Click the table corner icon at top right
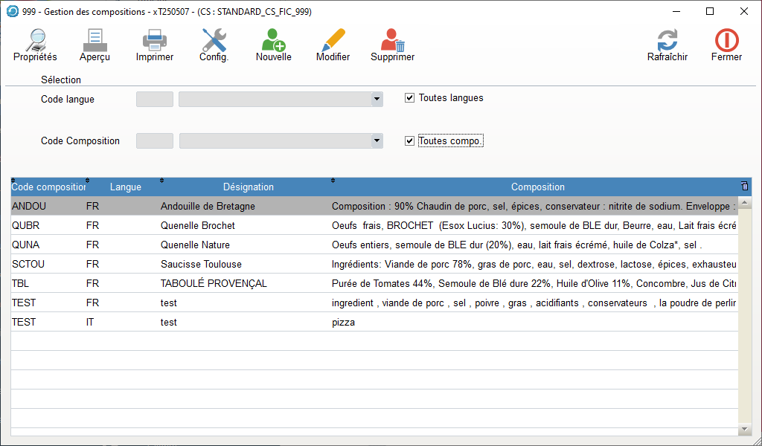The image size is (762, 446). (x=744, y=187)
